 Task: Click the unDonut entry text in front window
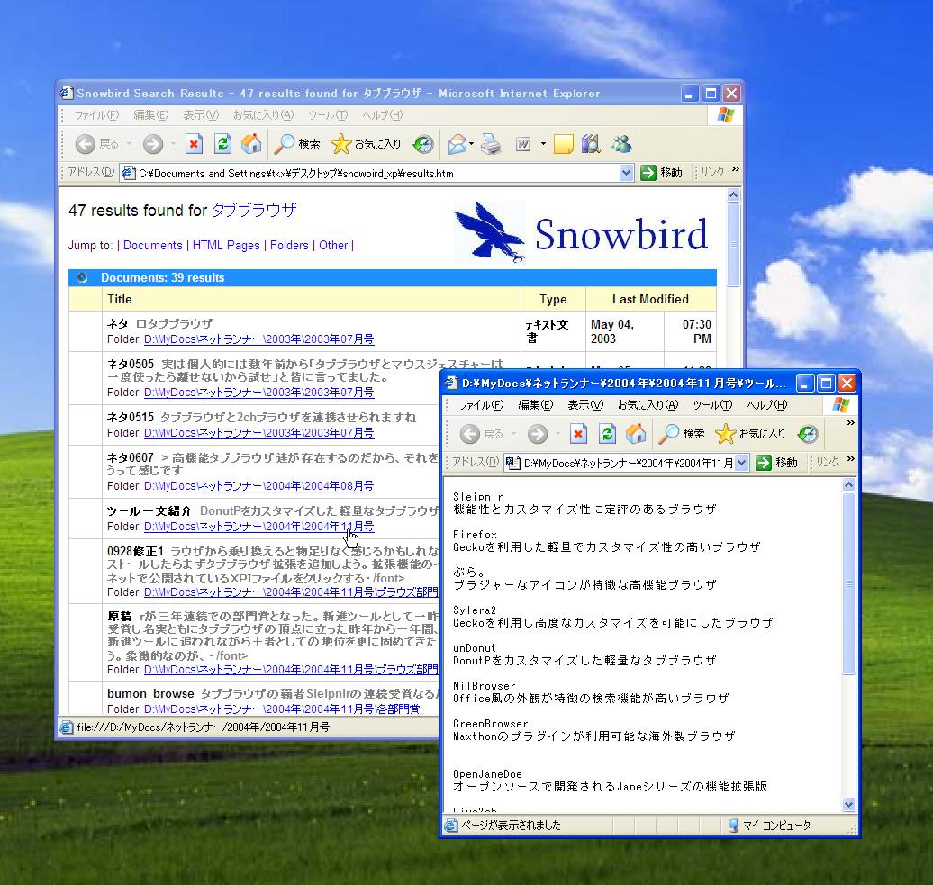475,648
